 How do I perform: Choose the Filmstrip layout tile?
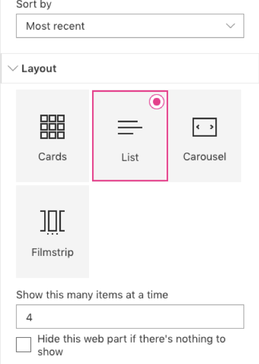click(x=53, y=232)
